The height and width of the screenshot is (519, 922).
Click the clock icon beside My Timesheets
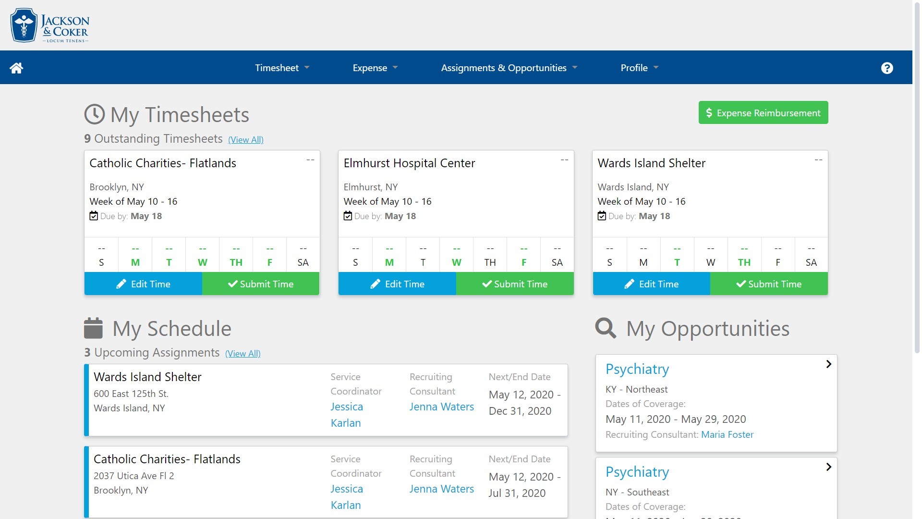pos(94,114)
